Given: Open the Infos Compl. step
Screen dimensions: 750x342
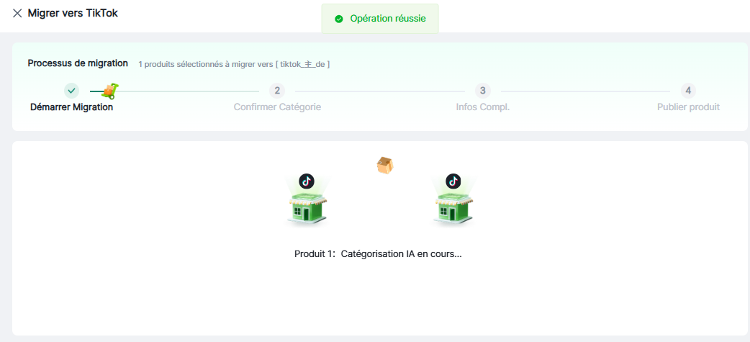Looking at the screenshot, I should (483, 107).
